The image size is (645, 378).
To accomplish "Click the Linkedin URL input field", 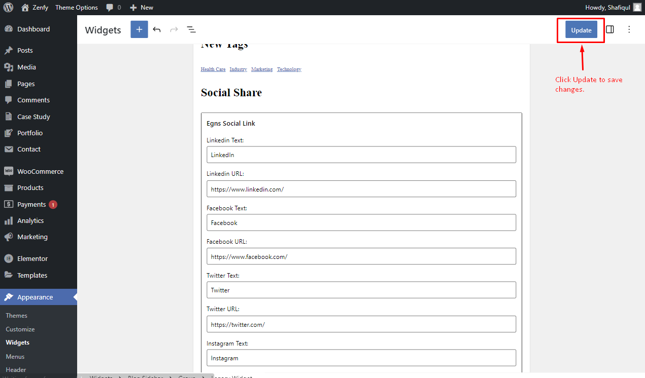I will coord(361,189).
